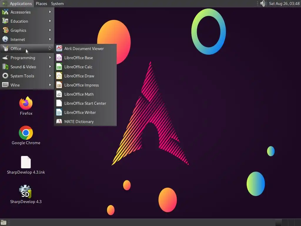Open the Applications menu label
The width and height of the screenshot is (301, 226).
[x=21, y=4]
